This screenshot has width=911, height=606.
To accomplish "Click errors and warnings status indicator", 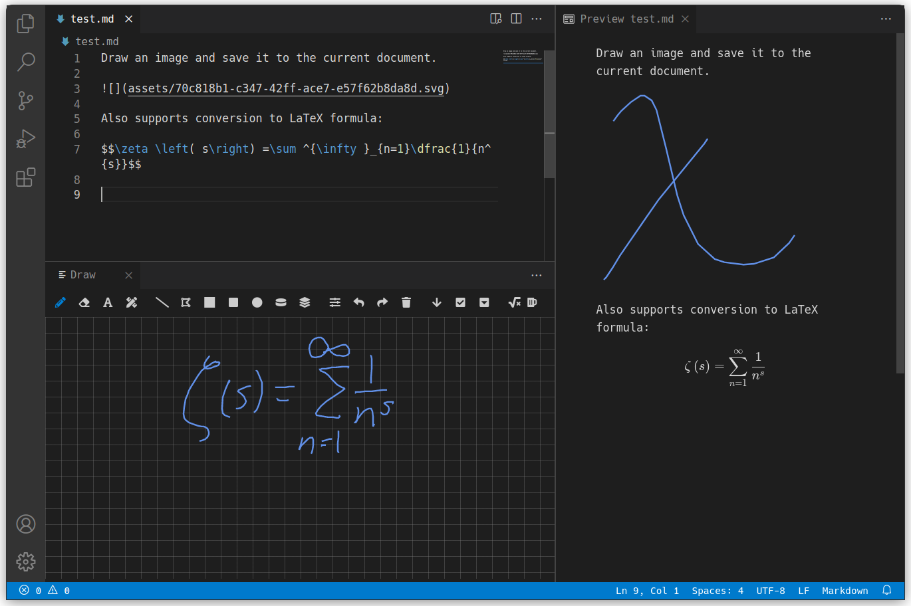I will (45, 590).
